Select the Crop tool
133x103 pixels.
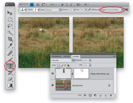[10, 39]
